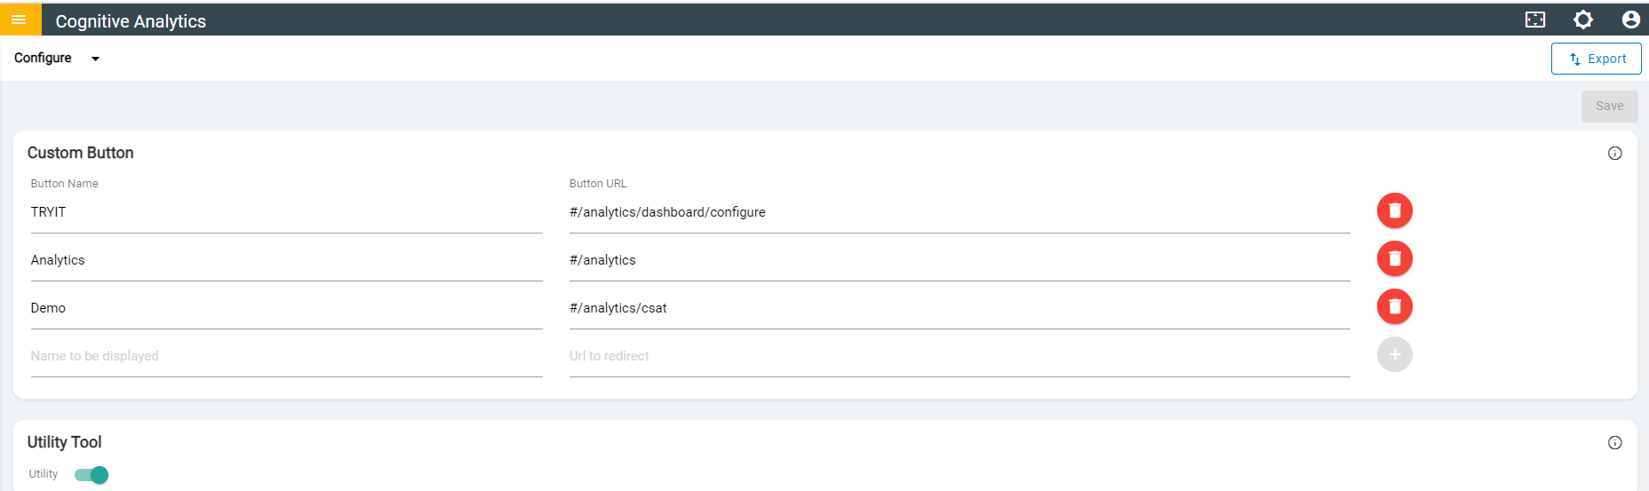Toggle fullscreen mode icon
Image resolution: width=1649 pixels, height=491 pixels.
(1535, 20)
